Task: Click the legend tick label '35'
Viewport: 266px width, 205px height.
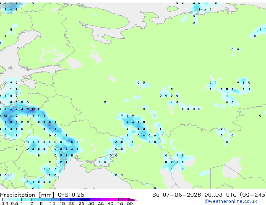Action: pos(101,203)
